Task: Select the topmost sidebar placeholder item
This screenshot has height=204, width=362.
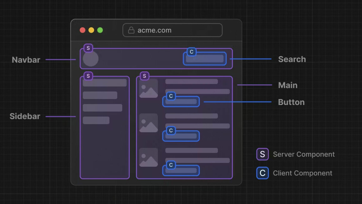Action: tap(105, 83)
